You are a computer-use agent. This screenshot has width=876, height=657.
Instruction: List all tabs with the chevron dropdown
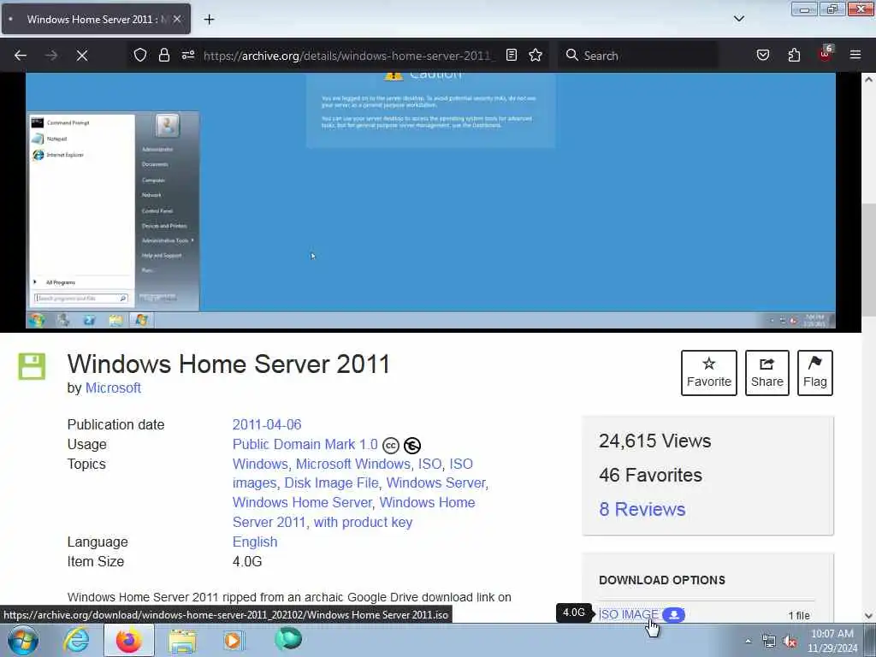pyautogui.click(x=738, y=19)
